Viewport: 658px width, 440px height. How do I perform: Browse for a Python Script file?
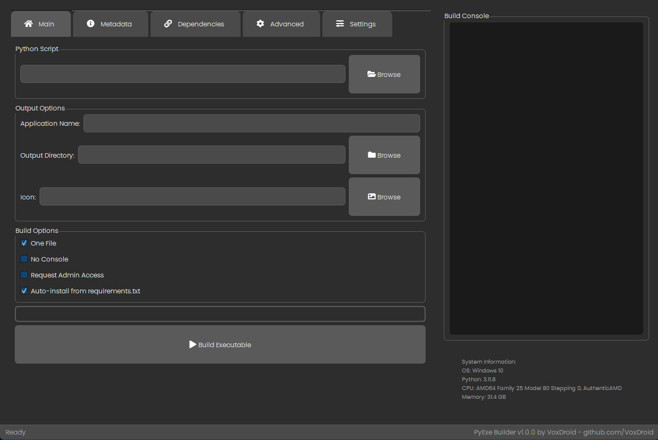pos(384,74)
